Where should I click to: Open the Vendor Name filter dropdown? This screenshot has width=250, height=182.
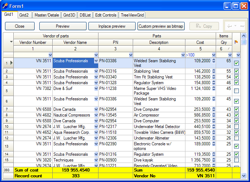tap(96, 55)
